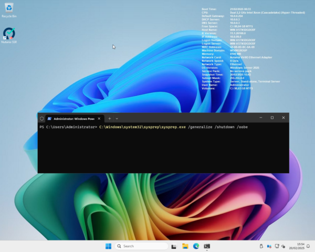This screenshot has width=315, height=252.
Task: Open the Recycle Bin desktop icon
Action: point(9,9)
